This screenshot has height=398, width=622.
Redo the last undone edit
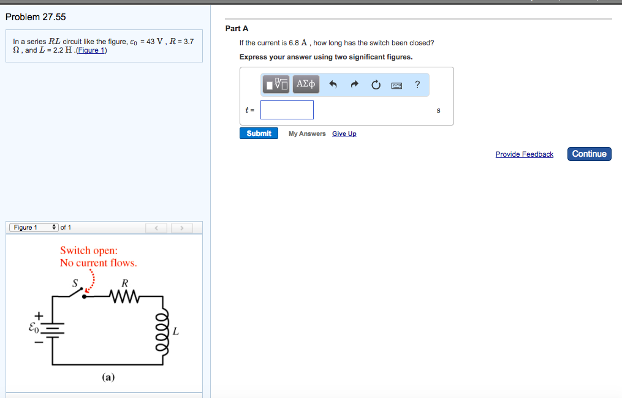(354, 84)
